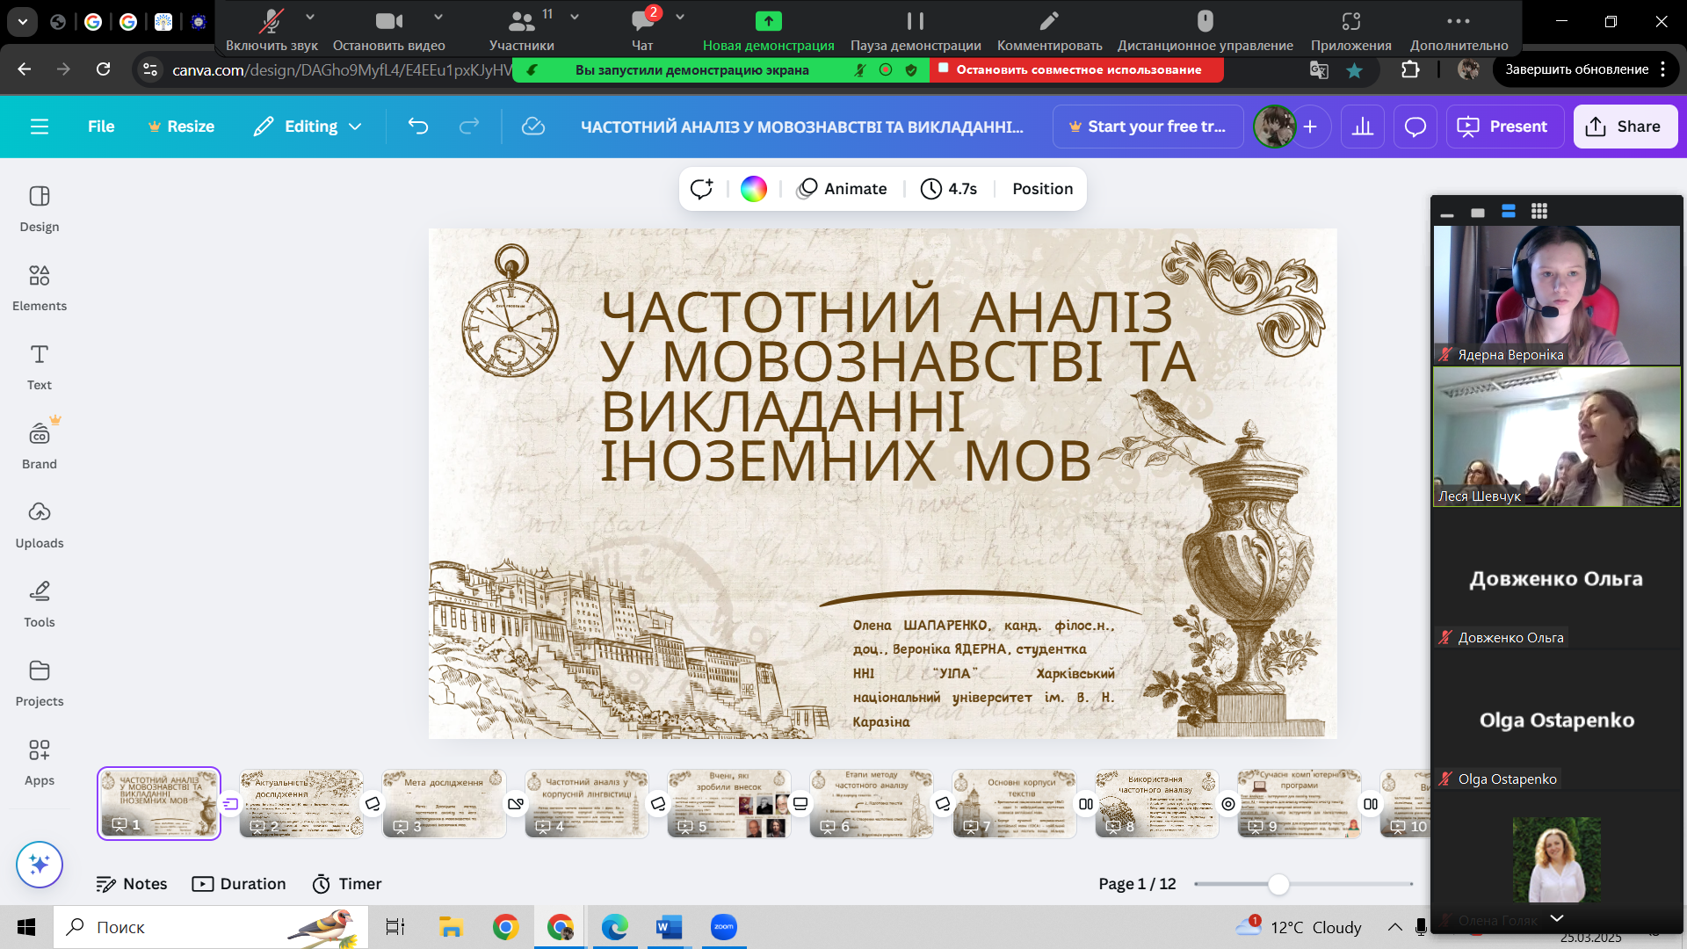
Task: Open the File menu
Action: point(101,127)
